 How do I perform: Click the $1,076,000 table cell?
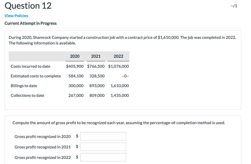(x=118, y=66)
